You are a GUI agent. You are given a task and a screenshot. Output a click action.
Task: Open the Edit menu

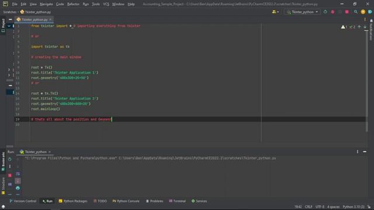pos(23,4)
